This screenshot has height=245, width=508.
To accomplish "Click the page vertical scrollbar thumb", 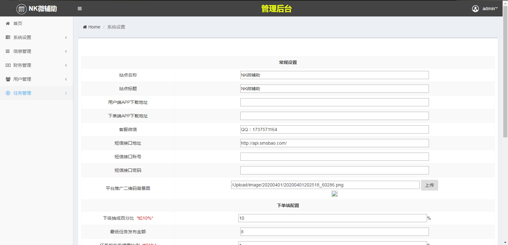I will (505, 76).
